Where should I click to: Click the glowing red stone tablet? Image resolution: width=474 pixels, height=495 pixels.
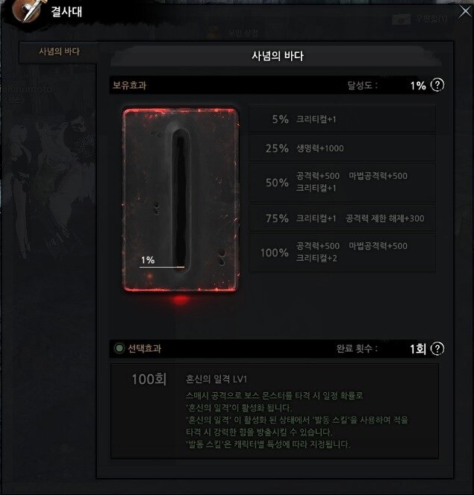180,200
